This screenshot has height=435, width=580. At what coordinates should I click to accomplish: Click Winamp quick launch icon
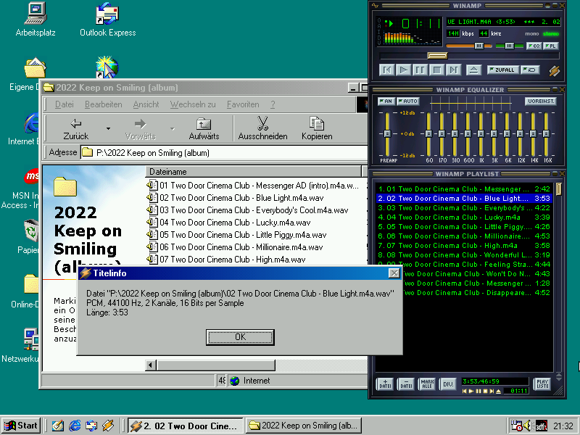(108, 426)
